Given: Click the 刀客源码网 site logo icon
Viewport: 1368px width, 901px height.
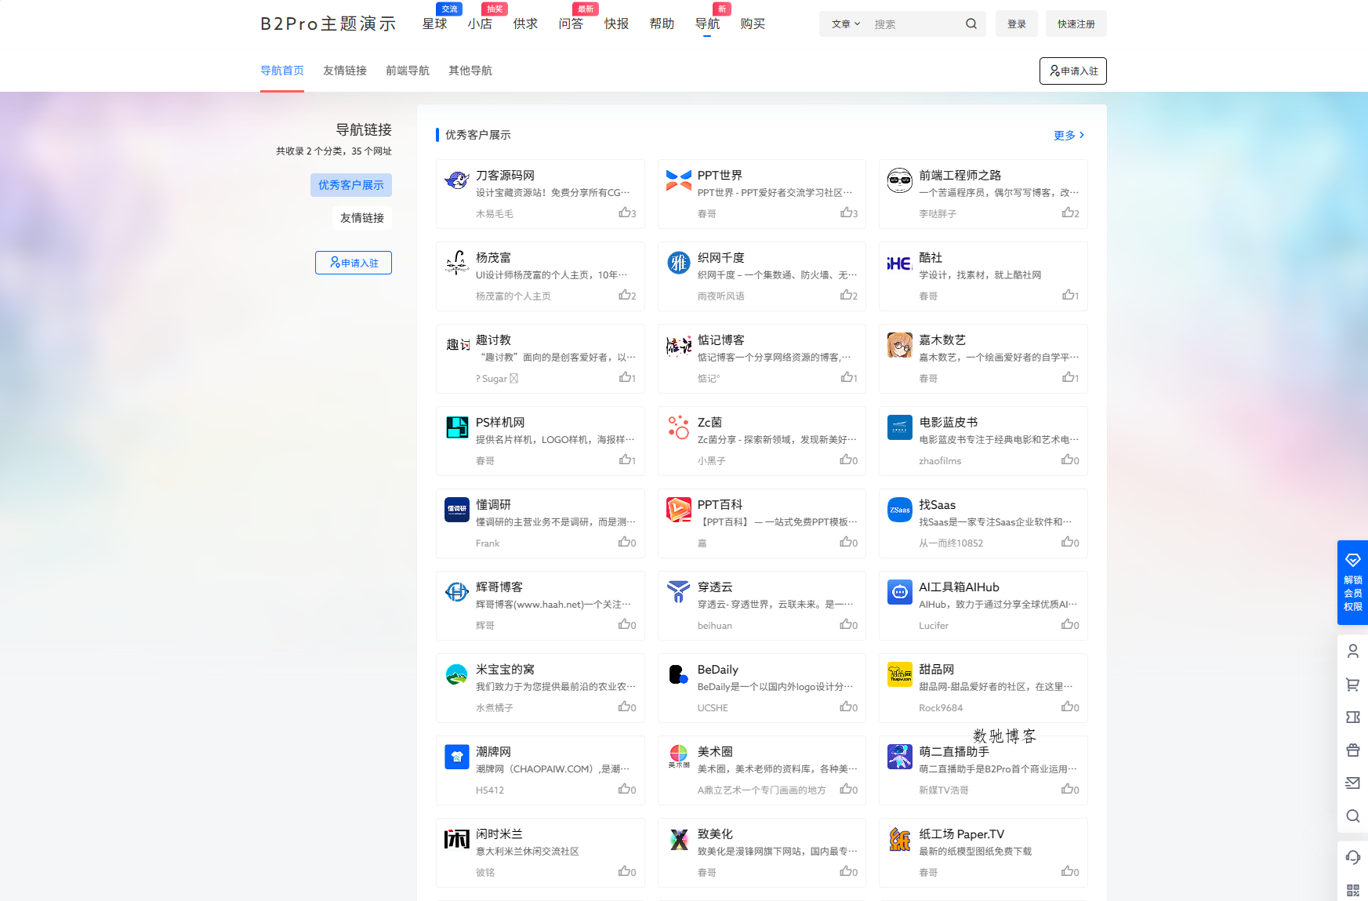Looking at the screenshot, I should tap(457, 180).
